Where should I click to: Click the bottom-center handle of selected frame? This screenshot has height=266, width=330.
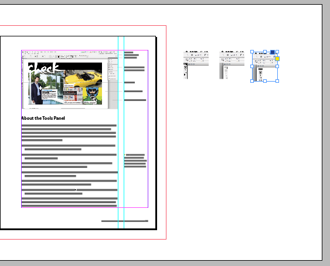(x=265, y=81)
